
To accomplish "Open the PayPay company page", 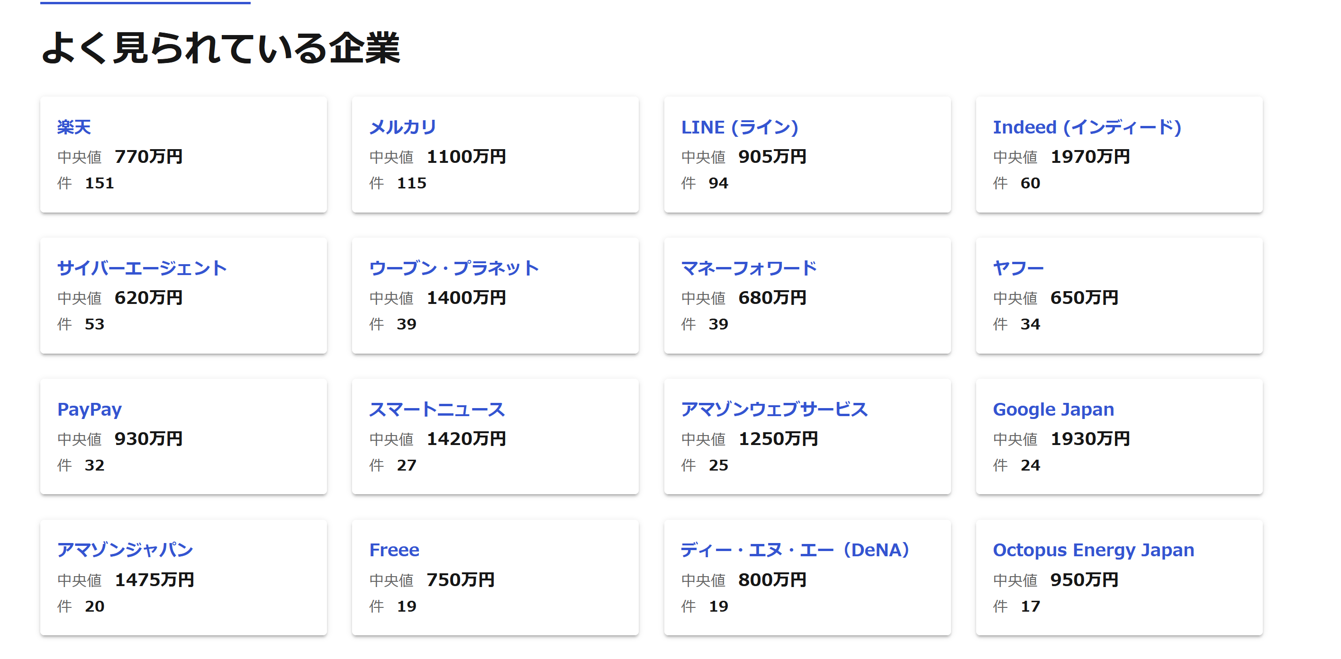I will pyautogui.click(x=90, y=410).
